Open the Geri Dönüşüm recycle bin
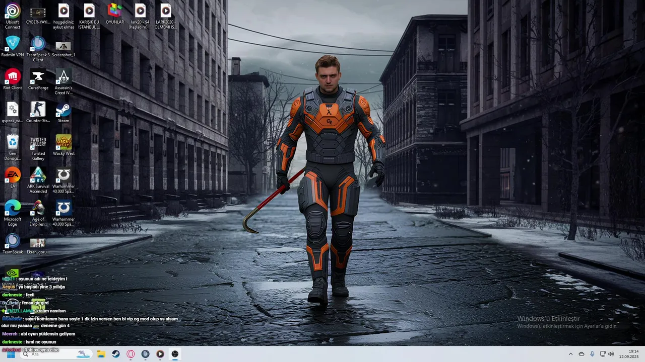 [x=13, y=147]
